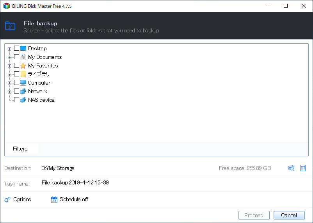The width and height of the screenshot is (313, 223).
Task: Click the Task name text field
Action: (117, 182)
